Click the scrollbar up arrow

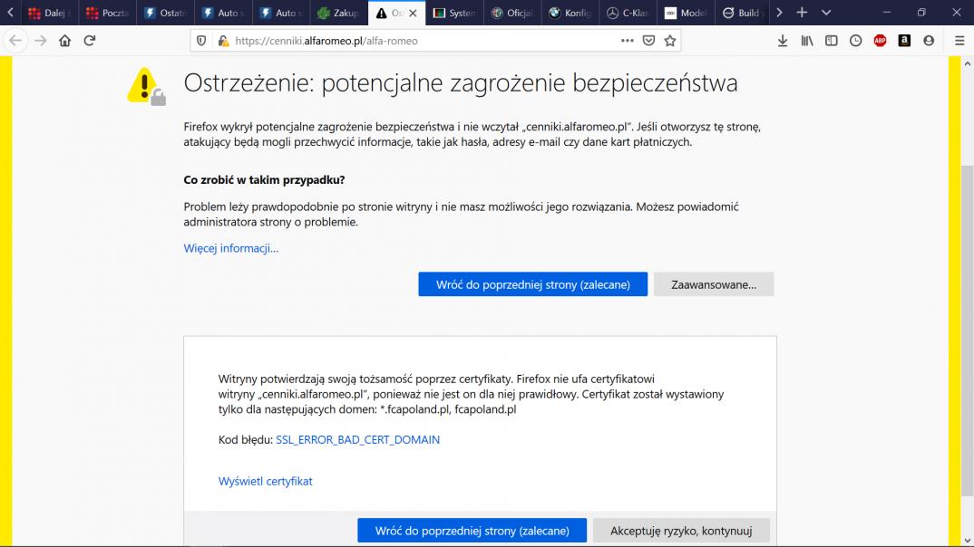pos(967,62)
